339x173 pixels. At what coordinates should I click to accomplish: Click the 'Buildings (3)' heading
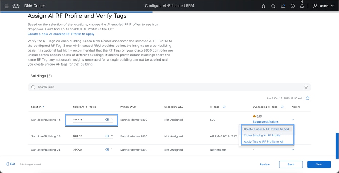coord(41,76)
